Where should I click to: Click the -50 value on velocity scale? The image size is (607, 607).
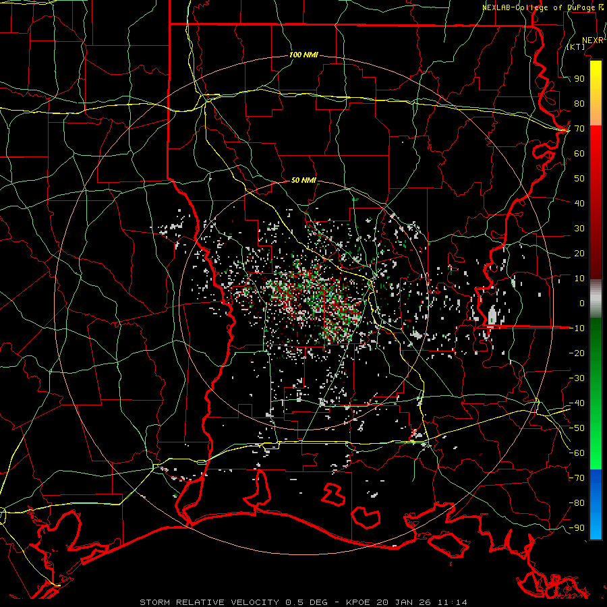[x=577, y=428]
